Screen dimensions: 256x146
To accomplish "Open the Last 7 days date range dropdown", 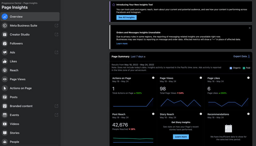I will 138,57.
